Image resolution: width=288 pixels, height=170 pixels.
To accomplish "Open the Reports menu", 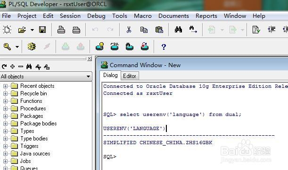I will pos(206,16).
